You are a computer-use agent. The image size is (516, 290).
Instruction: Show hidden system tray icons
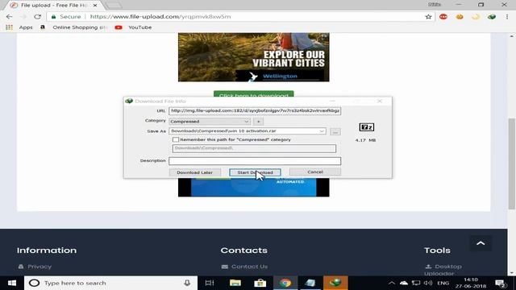pos(391,283)
